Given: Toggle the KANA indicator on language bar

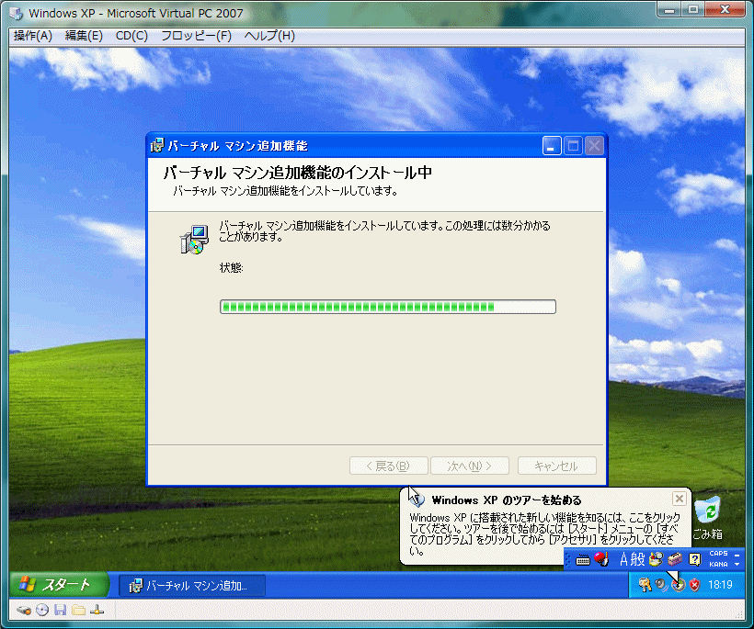Looking at the screenshot, I should pos(718,564).
